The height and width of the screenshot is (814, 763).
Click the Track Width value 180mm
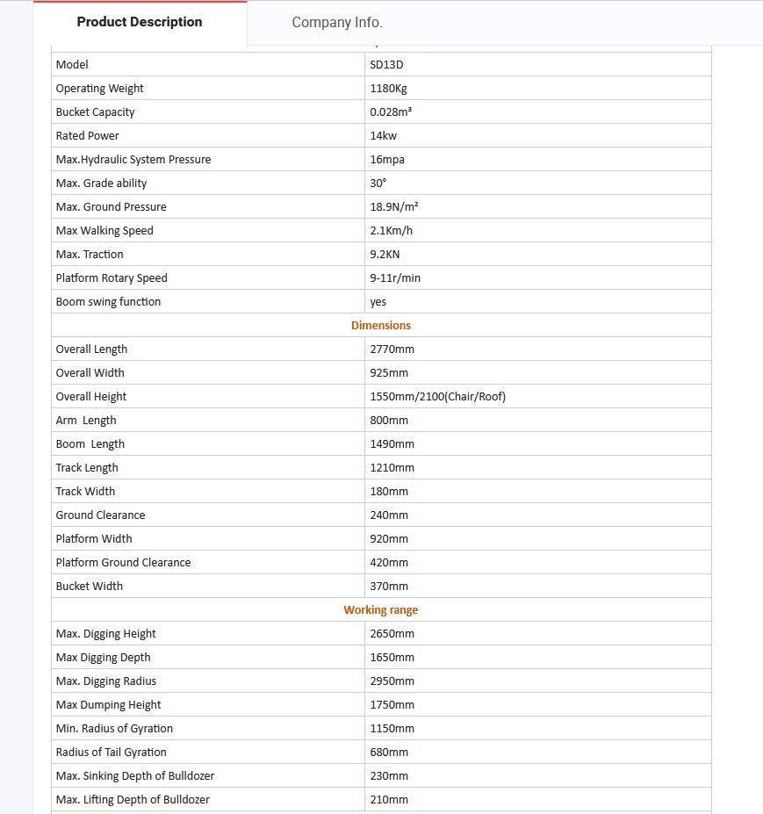point(388,491)
